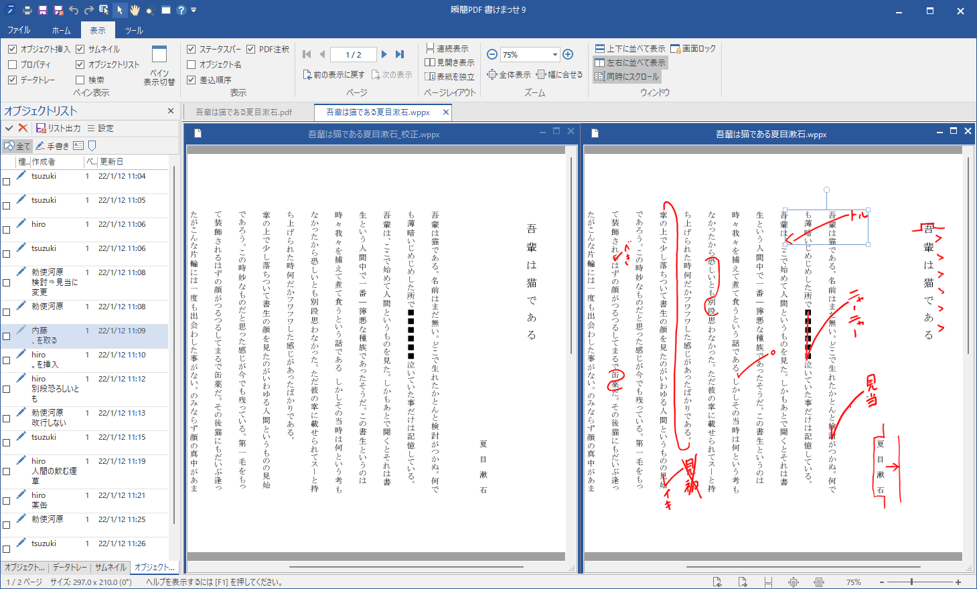The image size is (977, 589).
Task: Click 画面ロック button
Action: point(693,49)
